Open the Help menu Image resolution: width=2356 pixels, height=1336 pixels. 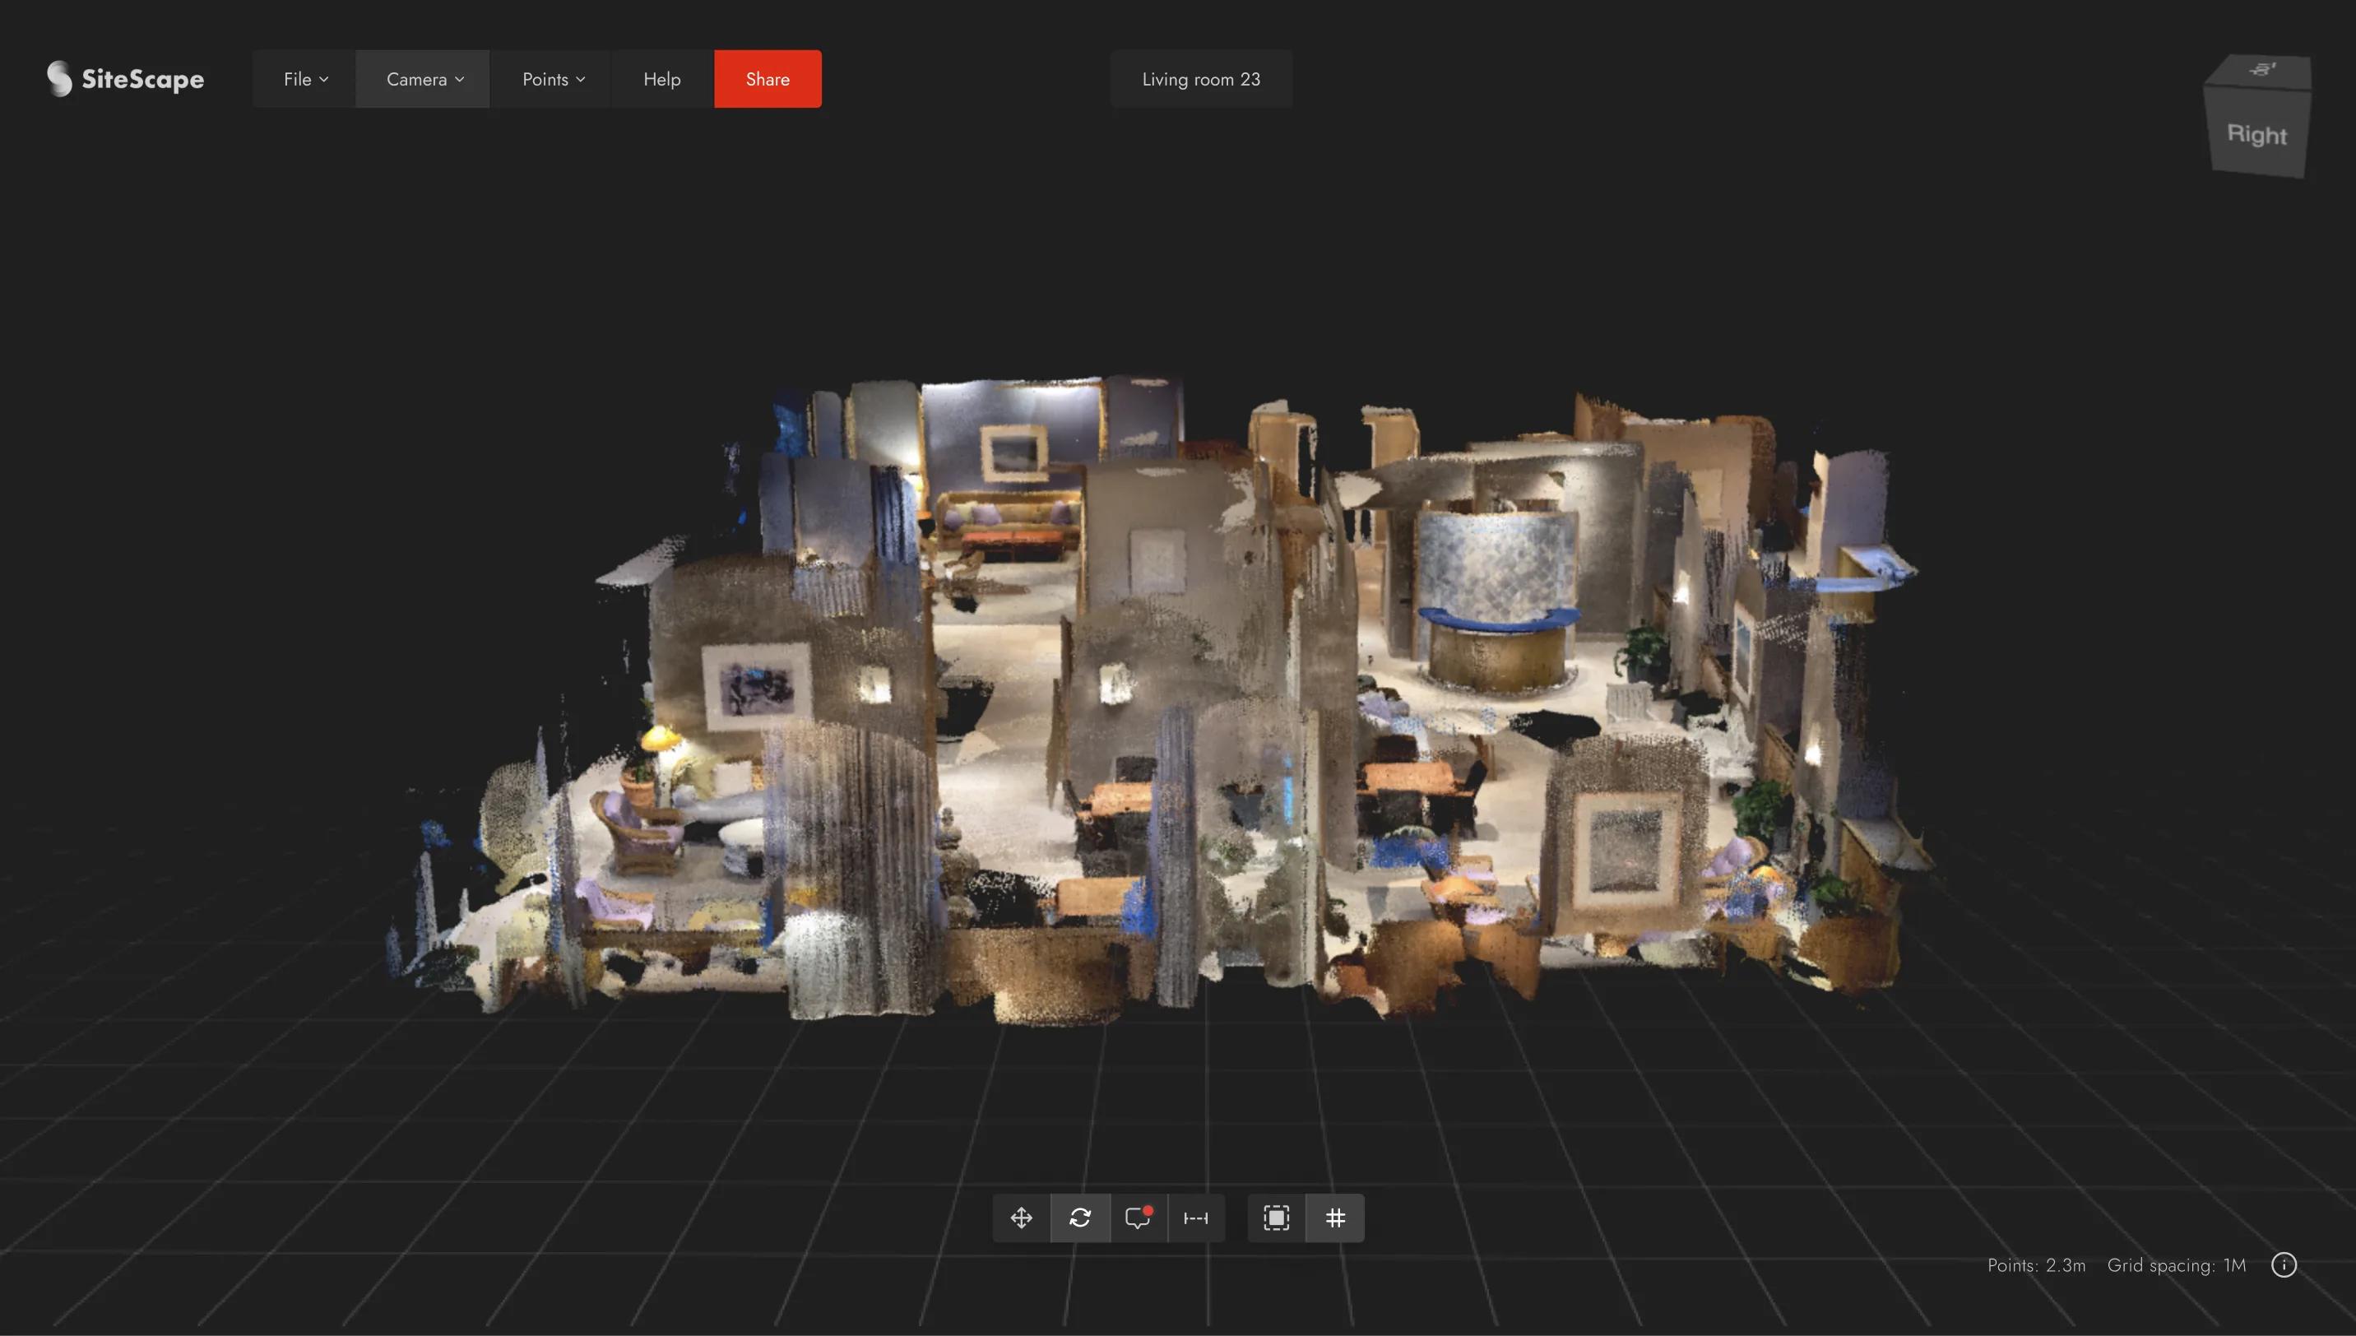click(661, 79)
